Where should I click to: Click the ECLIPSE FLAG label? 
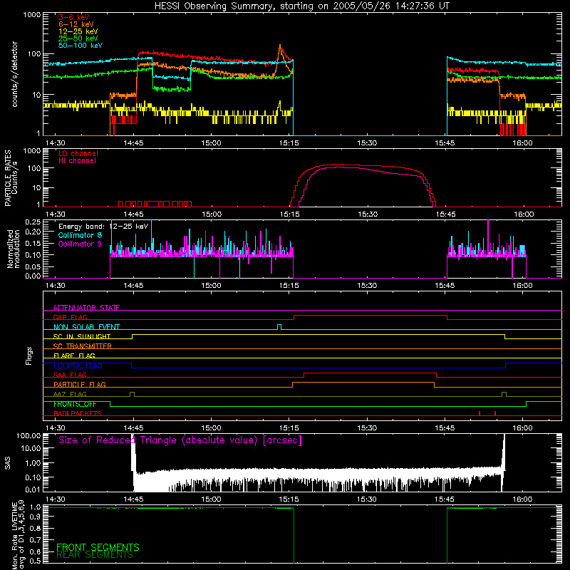pos(78,366)
